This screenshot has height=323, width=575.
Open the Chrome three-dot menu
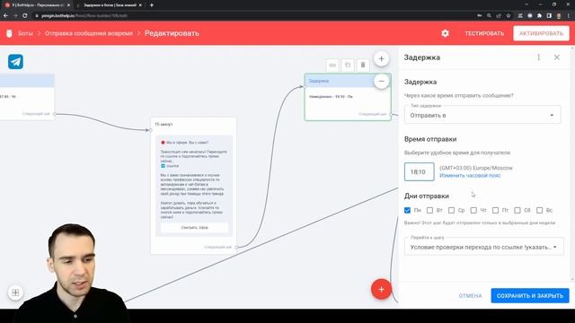[569, 16]
